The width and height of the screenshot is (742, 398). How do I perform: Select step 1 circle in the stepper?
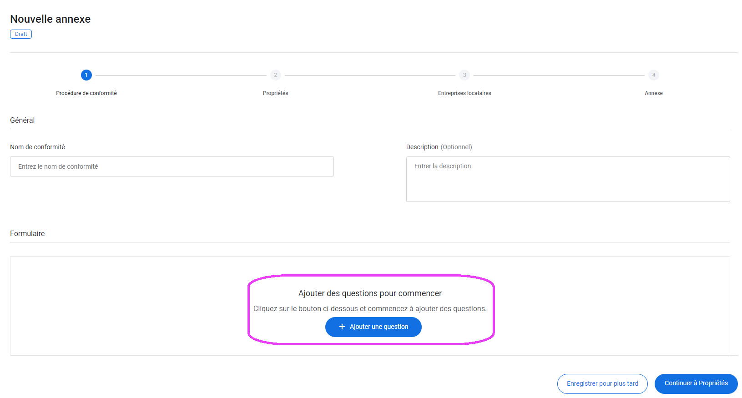coord(86,75)
